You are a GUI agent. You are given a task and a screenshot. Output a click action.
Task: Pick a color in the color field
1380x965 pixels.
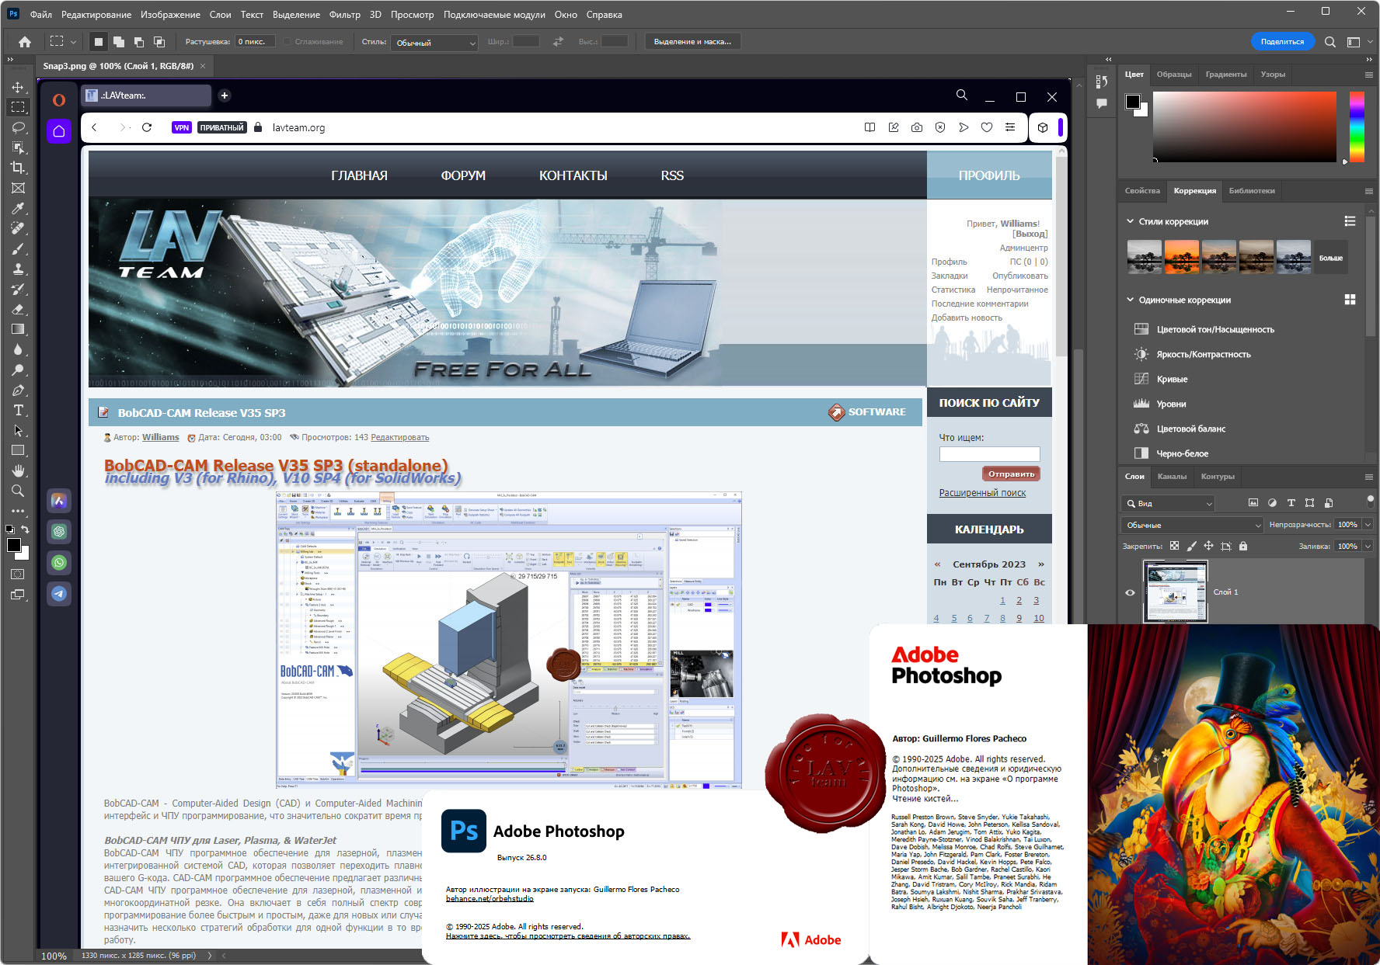click(1244, 127)
